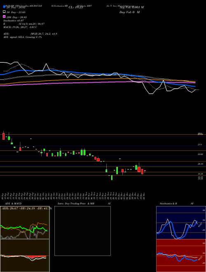The image size is (206, 272).
Task: Open the blue Stochastics chart panel
Action: [181, 223]
